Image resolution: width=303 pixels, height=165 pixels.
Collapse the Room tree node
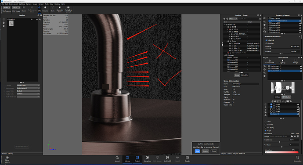point(226,41)
